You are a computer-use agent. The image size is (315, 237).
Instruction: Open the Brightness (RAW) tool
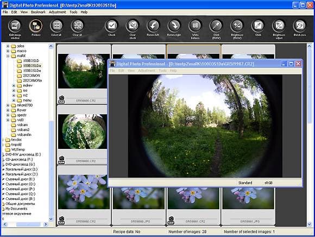237,26
